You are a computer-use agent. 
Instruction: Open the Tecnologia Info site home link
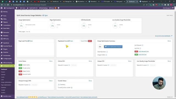pyautogui.click(x=9, y=8)
